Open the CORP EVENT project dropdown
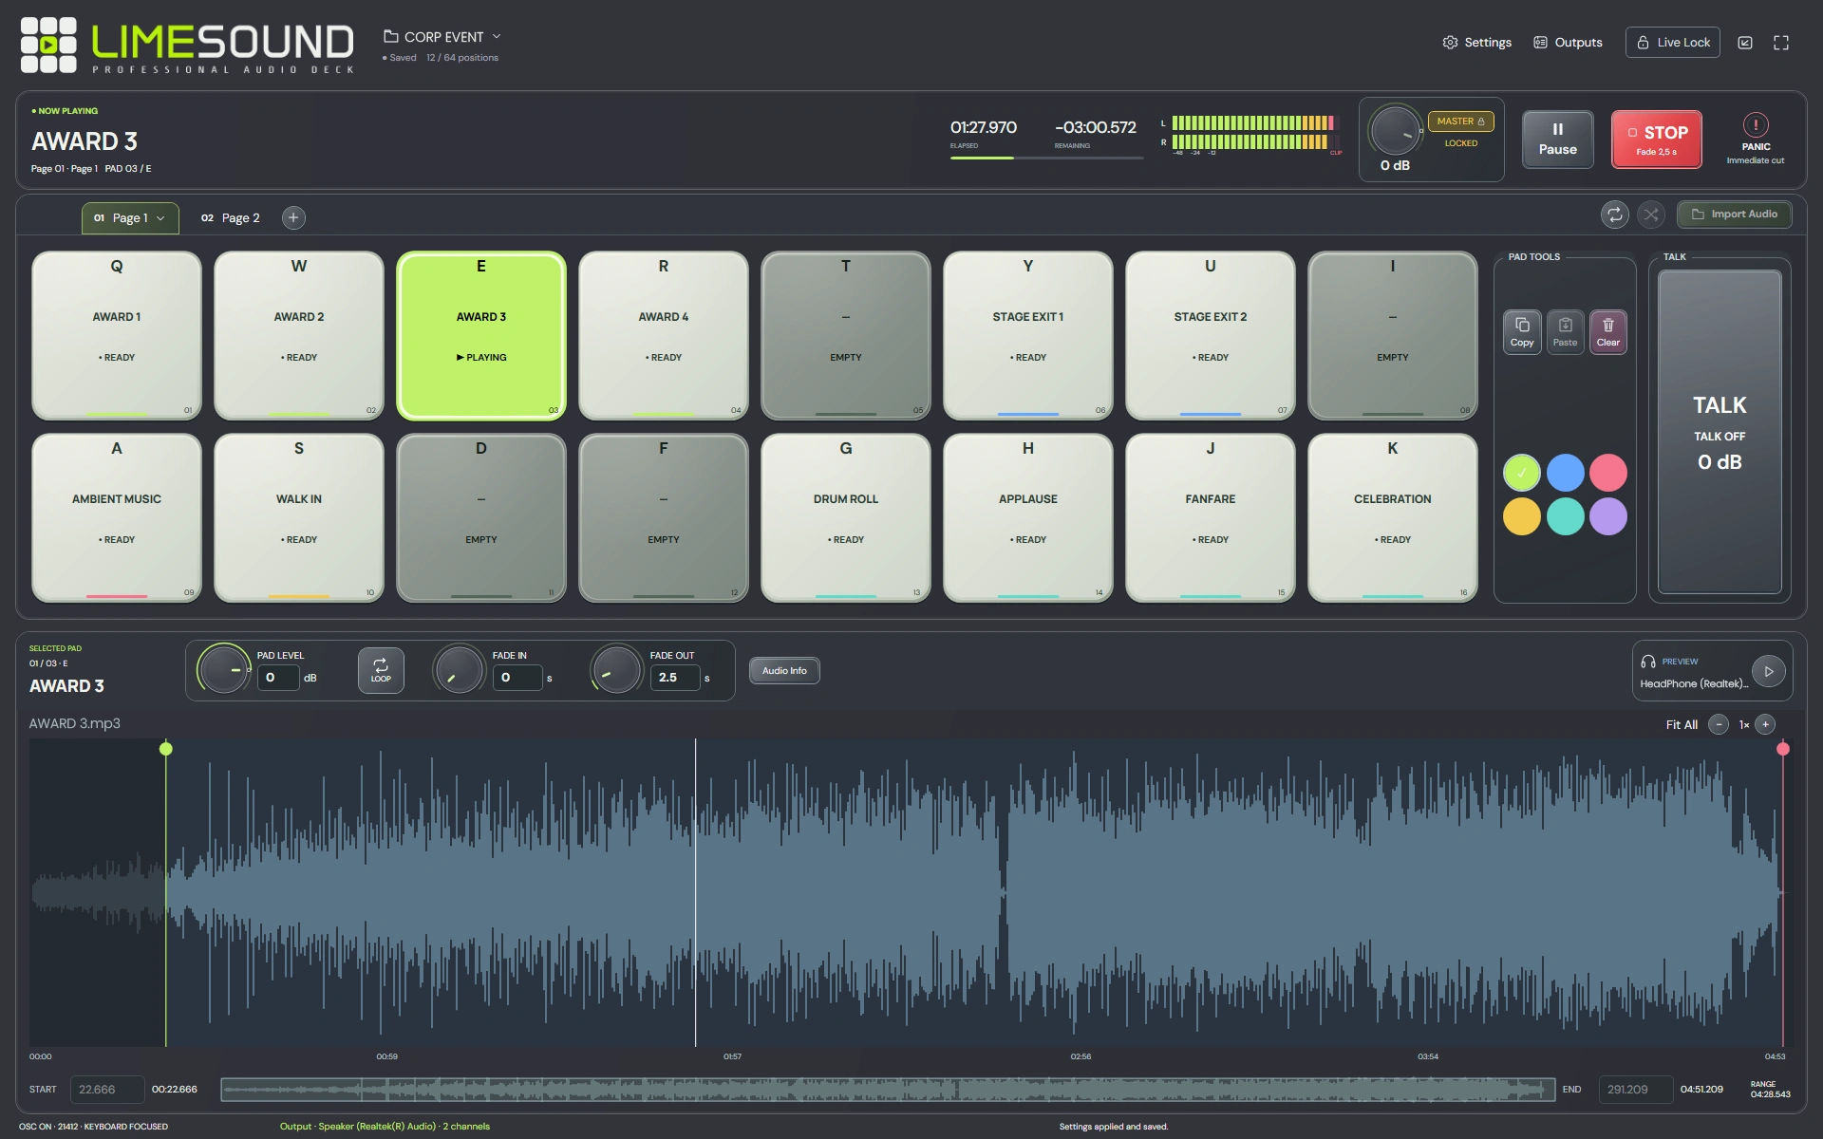The image size is (1823, 1139). tap(442, 37)
